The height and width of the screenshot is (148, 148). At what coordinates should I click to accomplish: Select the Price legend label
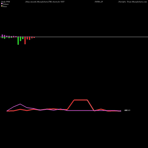[x=5, y=7]
